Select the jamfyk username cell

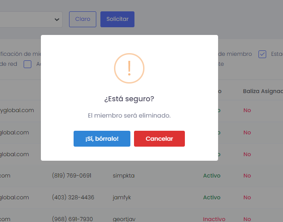coord(122,197)
